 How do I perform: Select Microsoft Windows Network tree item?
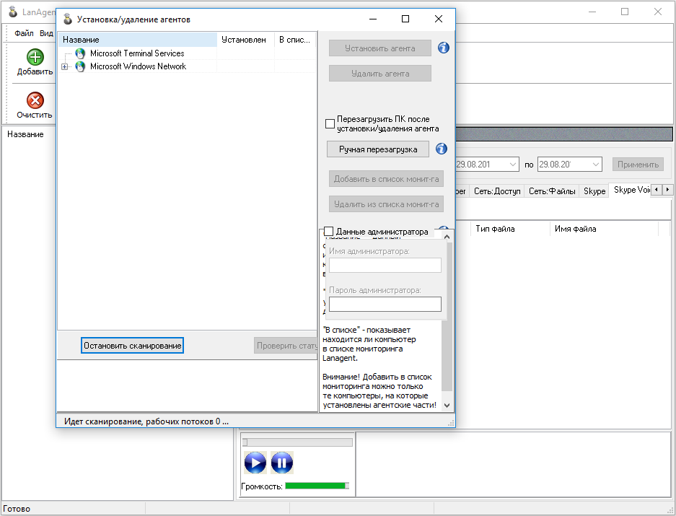coord(138,66)
